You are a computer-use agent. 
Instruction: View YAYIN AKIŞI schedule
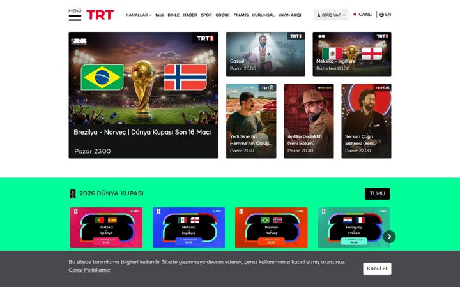tap(289, 15)
